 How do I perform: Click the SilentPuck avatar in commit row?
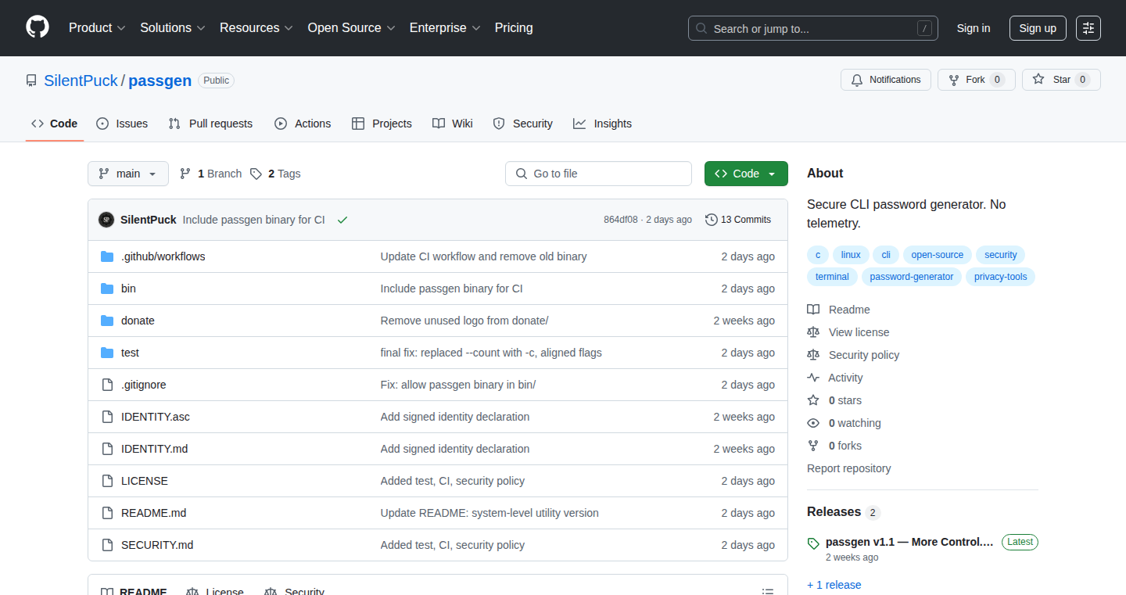[106, 220]
